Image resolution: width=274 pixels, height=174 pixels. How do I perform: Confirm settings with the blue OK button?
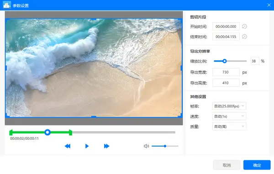click(x=257, y=165)
